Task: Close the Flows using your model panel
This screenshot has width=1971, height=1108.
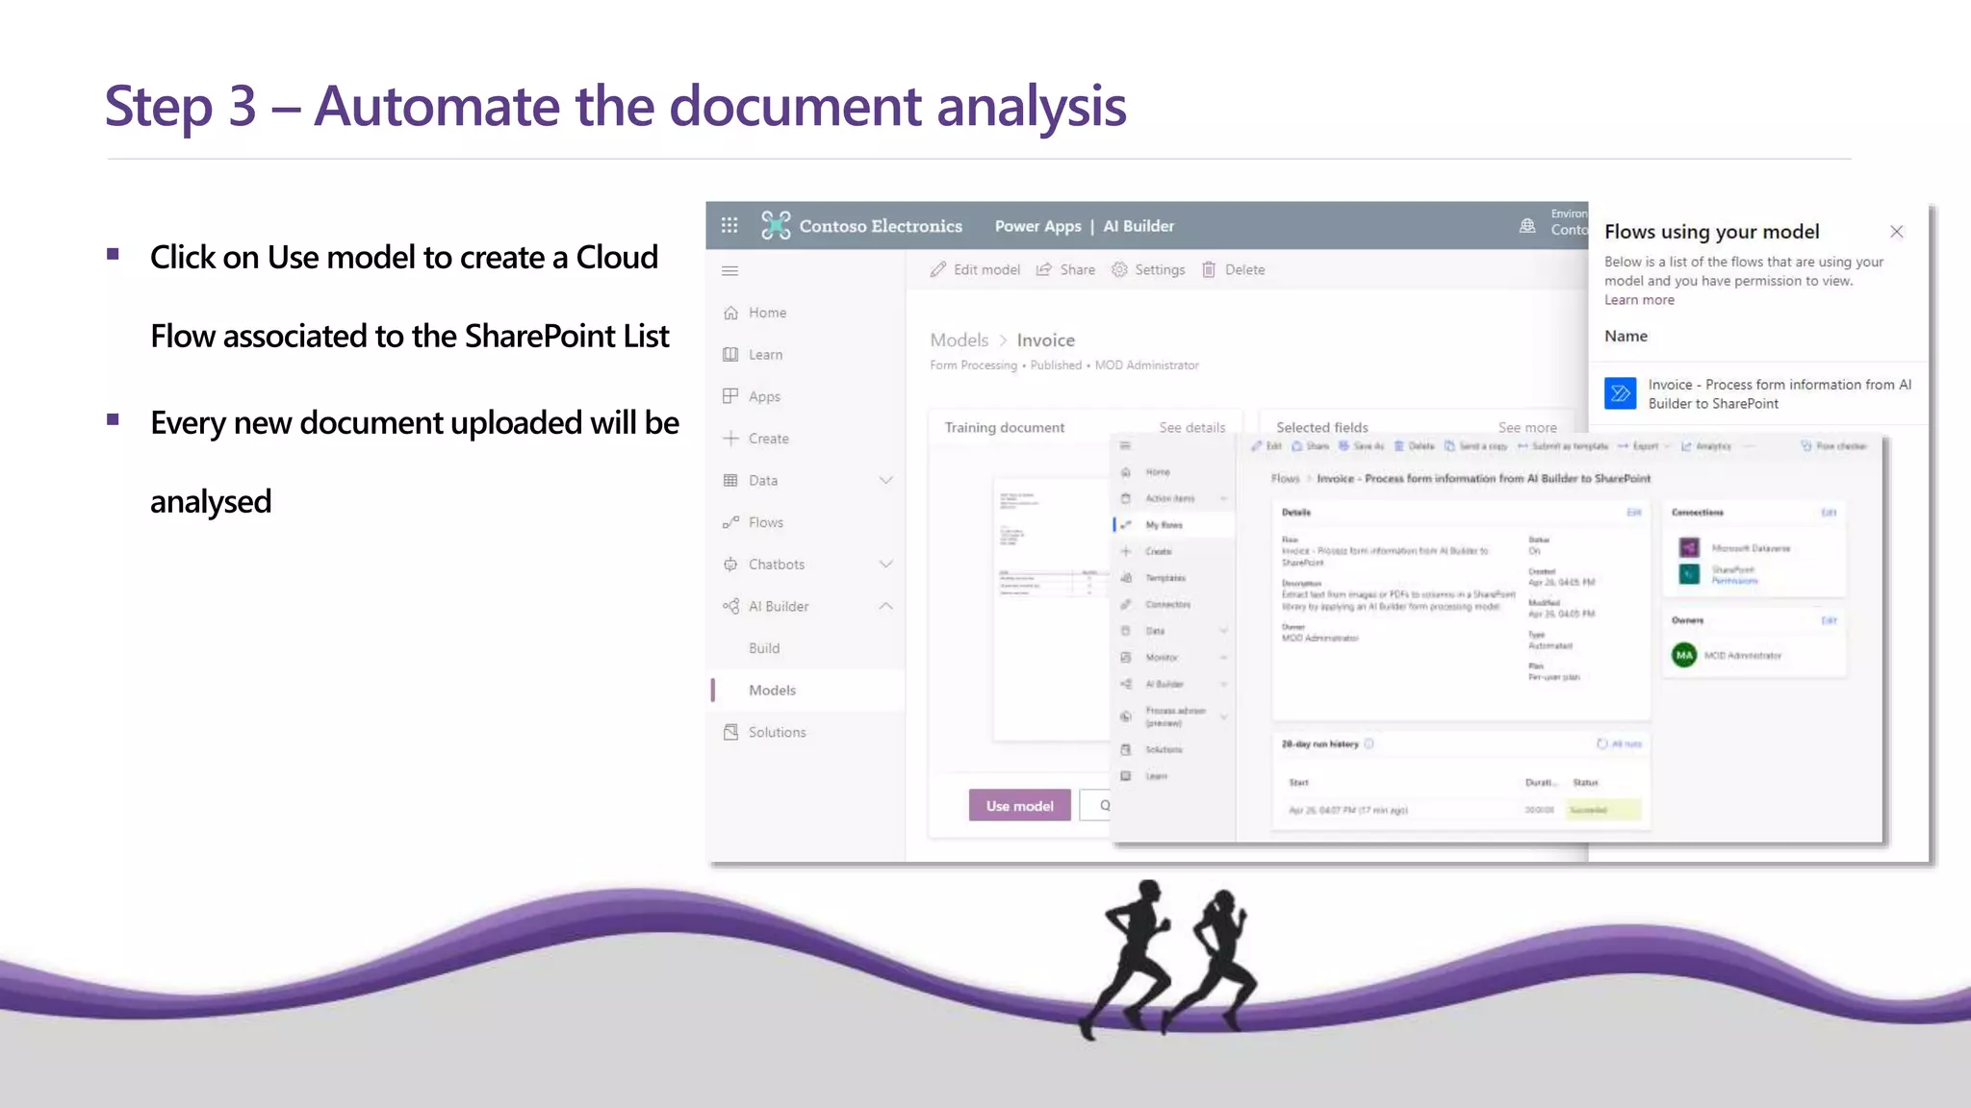Action: [x=1897, y=232]
